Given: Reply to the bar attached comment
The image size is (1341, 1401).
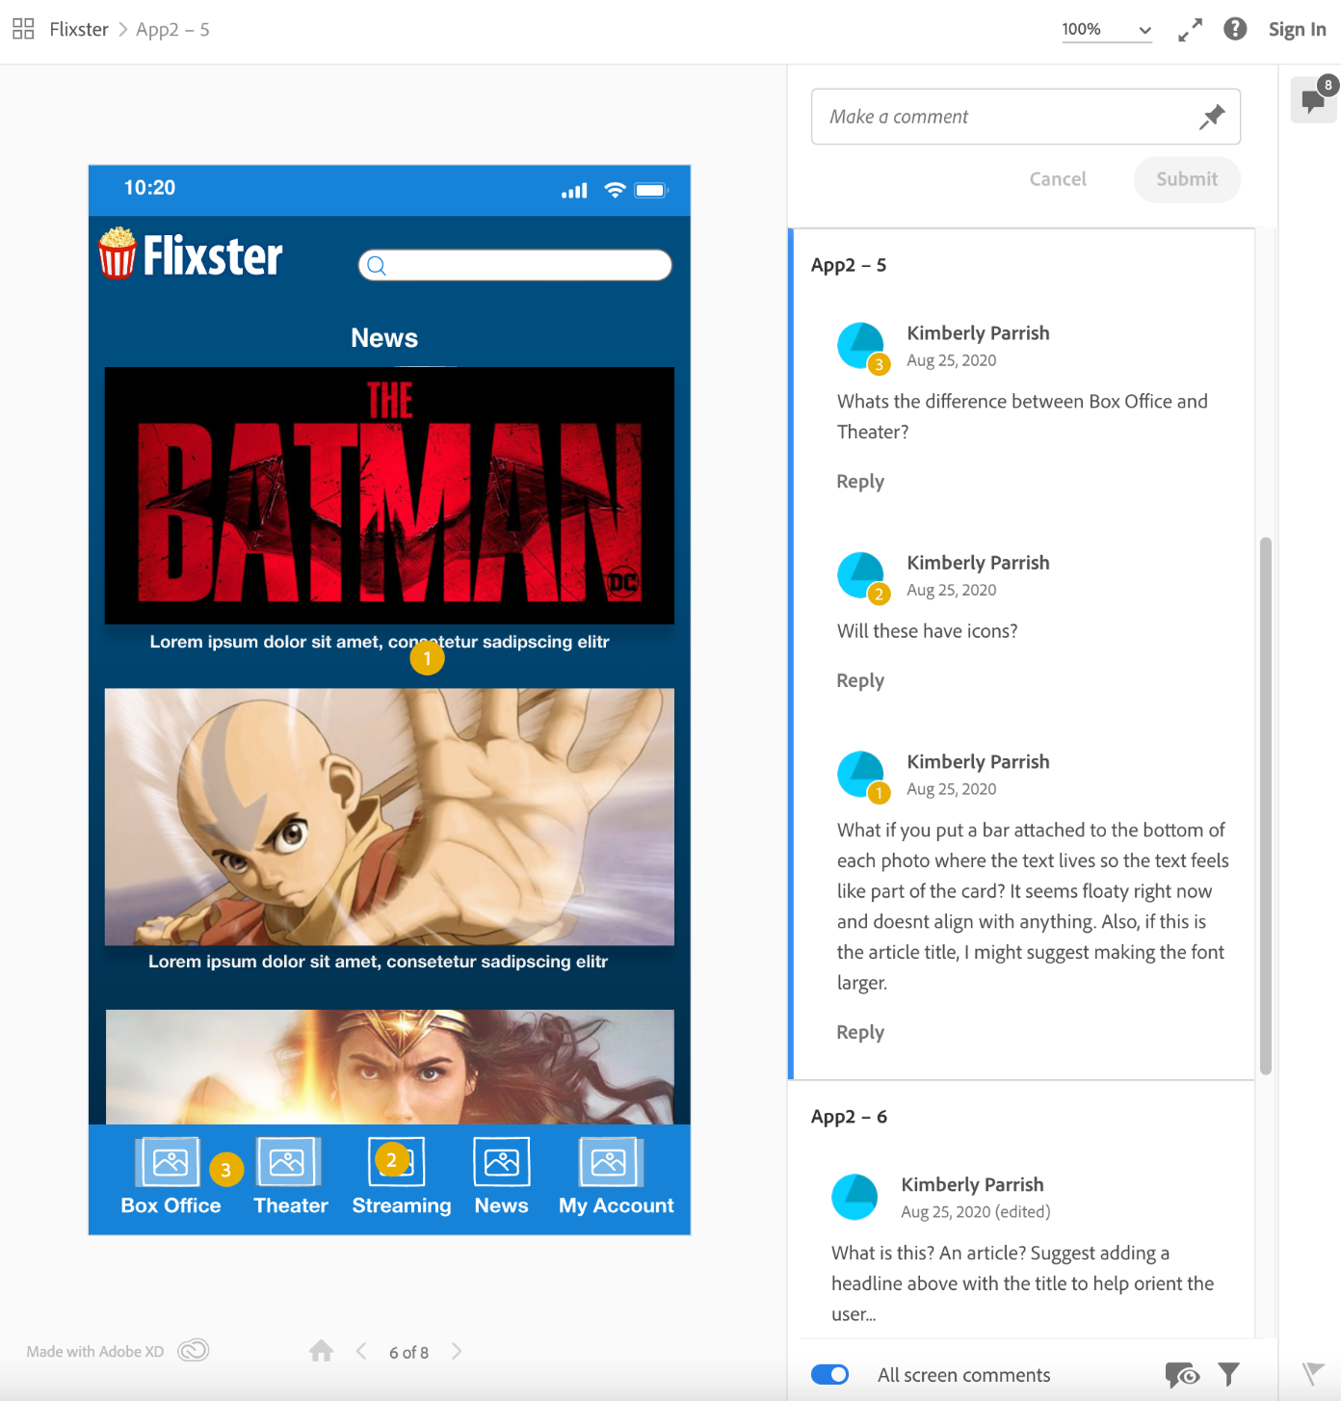Looking at the screenshot, I should [x=860, y=1032].
